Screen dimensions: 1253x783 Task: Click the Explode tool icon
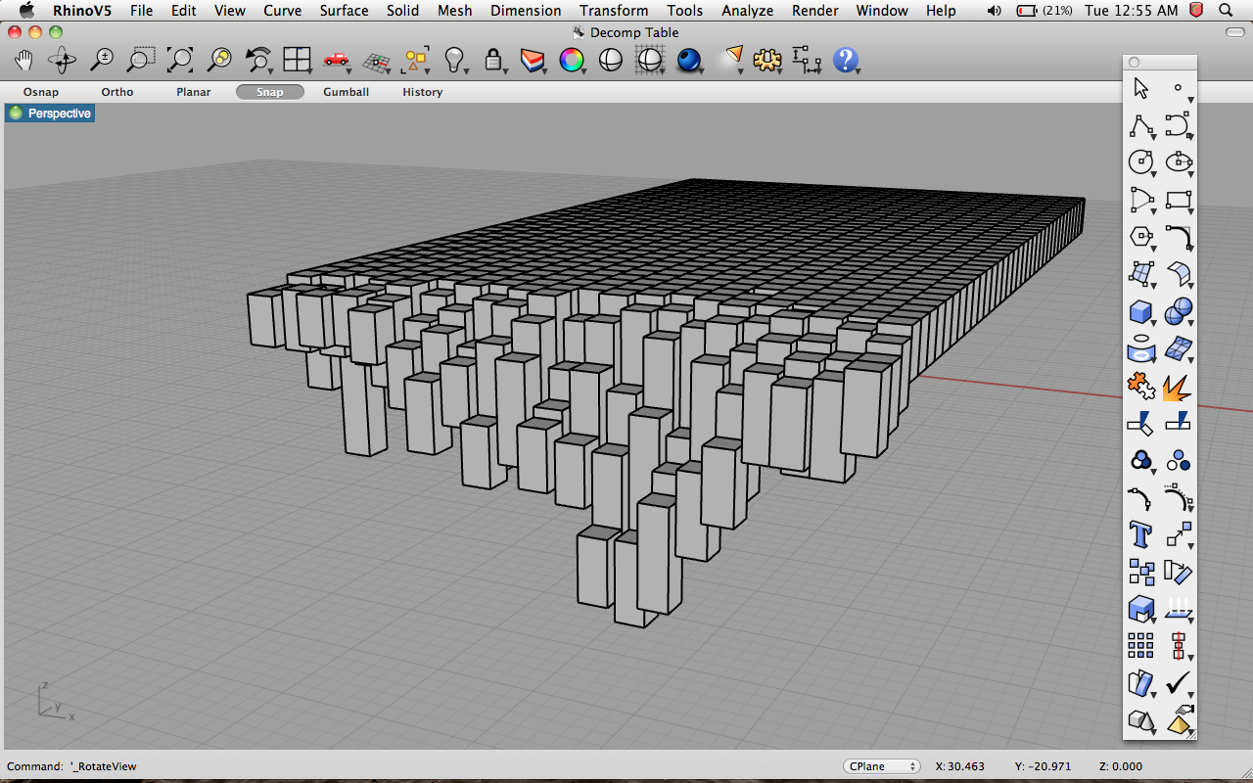(1178, 387)
